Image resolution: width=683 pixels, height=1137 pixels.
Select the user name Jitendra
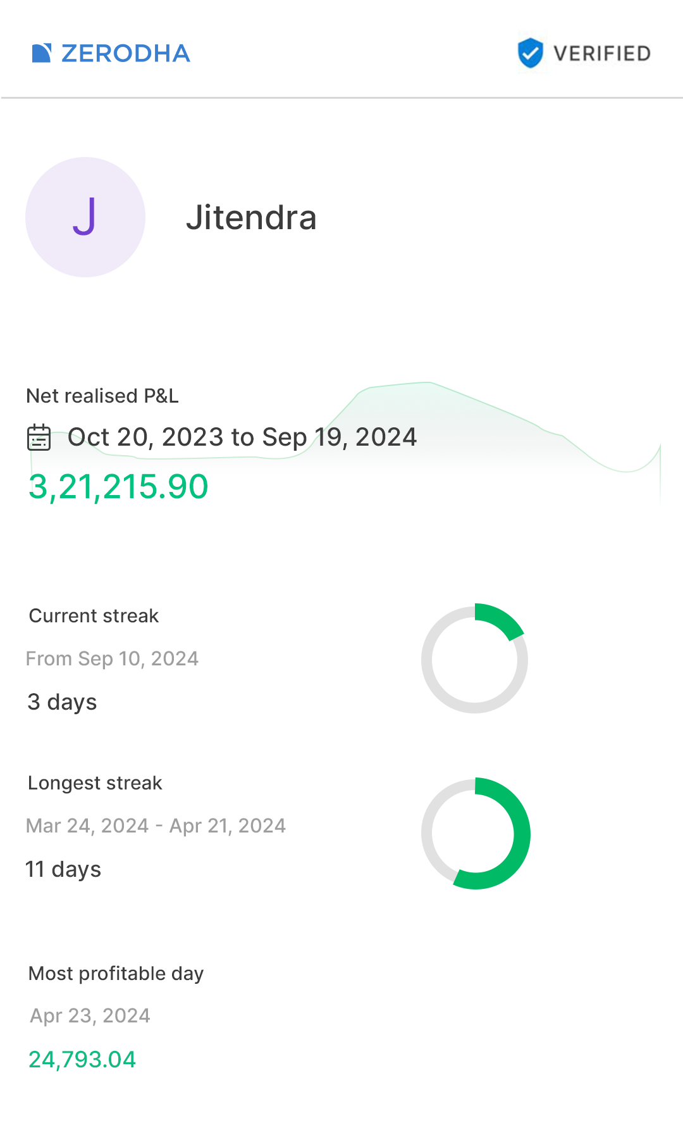click(251, 218)
